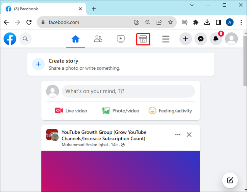Open the zoom magnifier in address bar
Screen dimensions: 247x192
[147, 23]
